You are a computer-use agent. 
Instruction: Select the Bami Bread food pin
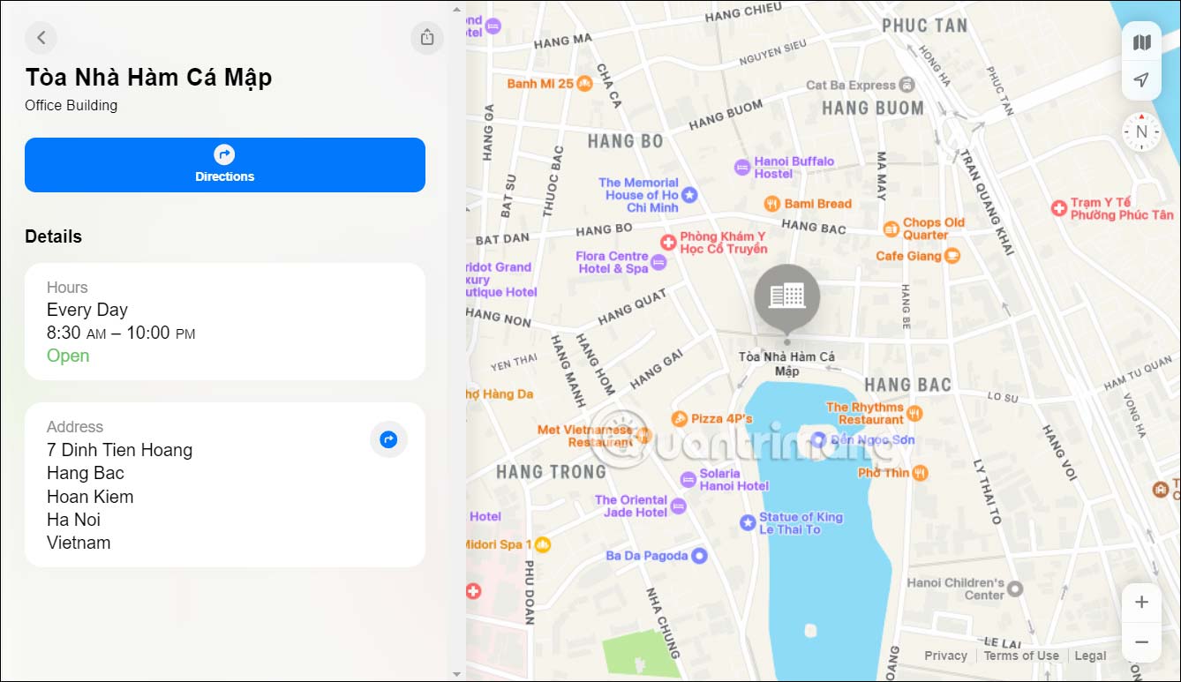click(772, 203)
